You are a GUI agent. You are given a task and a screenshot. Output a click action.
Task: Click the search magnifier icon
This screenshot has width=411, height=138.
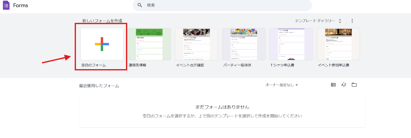[x=140, y=5]
